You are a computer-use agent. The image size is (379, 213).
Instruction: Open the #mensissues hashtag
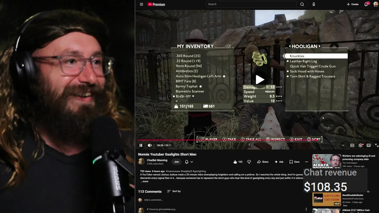[173, 171]
